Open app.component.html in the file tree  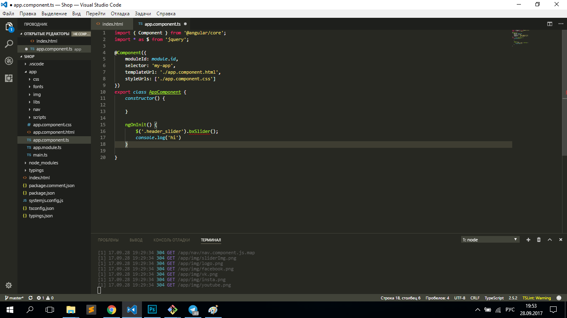[54, 132]
